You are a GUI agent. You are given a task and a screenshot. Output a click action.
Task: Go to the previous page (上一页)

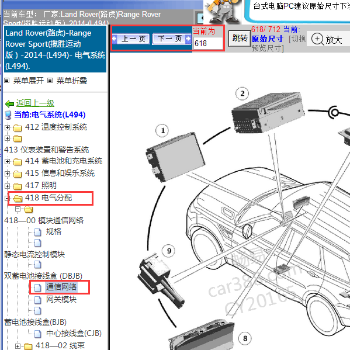[131, 39]
